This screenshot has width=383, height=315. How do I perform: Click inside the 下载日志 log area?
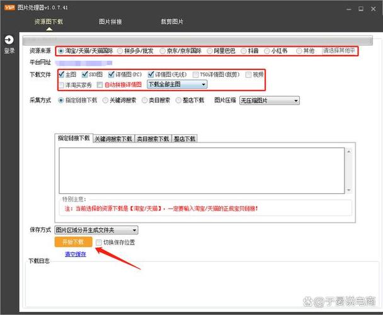pyautogui.click(x=202, y=285)
